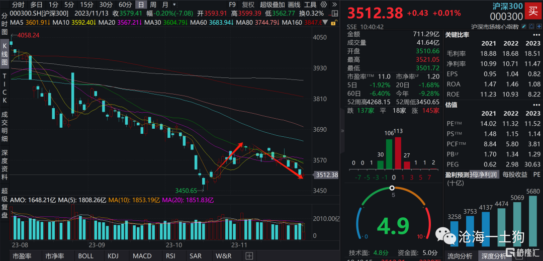
Task: Switch to 深度分析 tab
Action: [x=493, y=256]
